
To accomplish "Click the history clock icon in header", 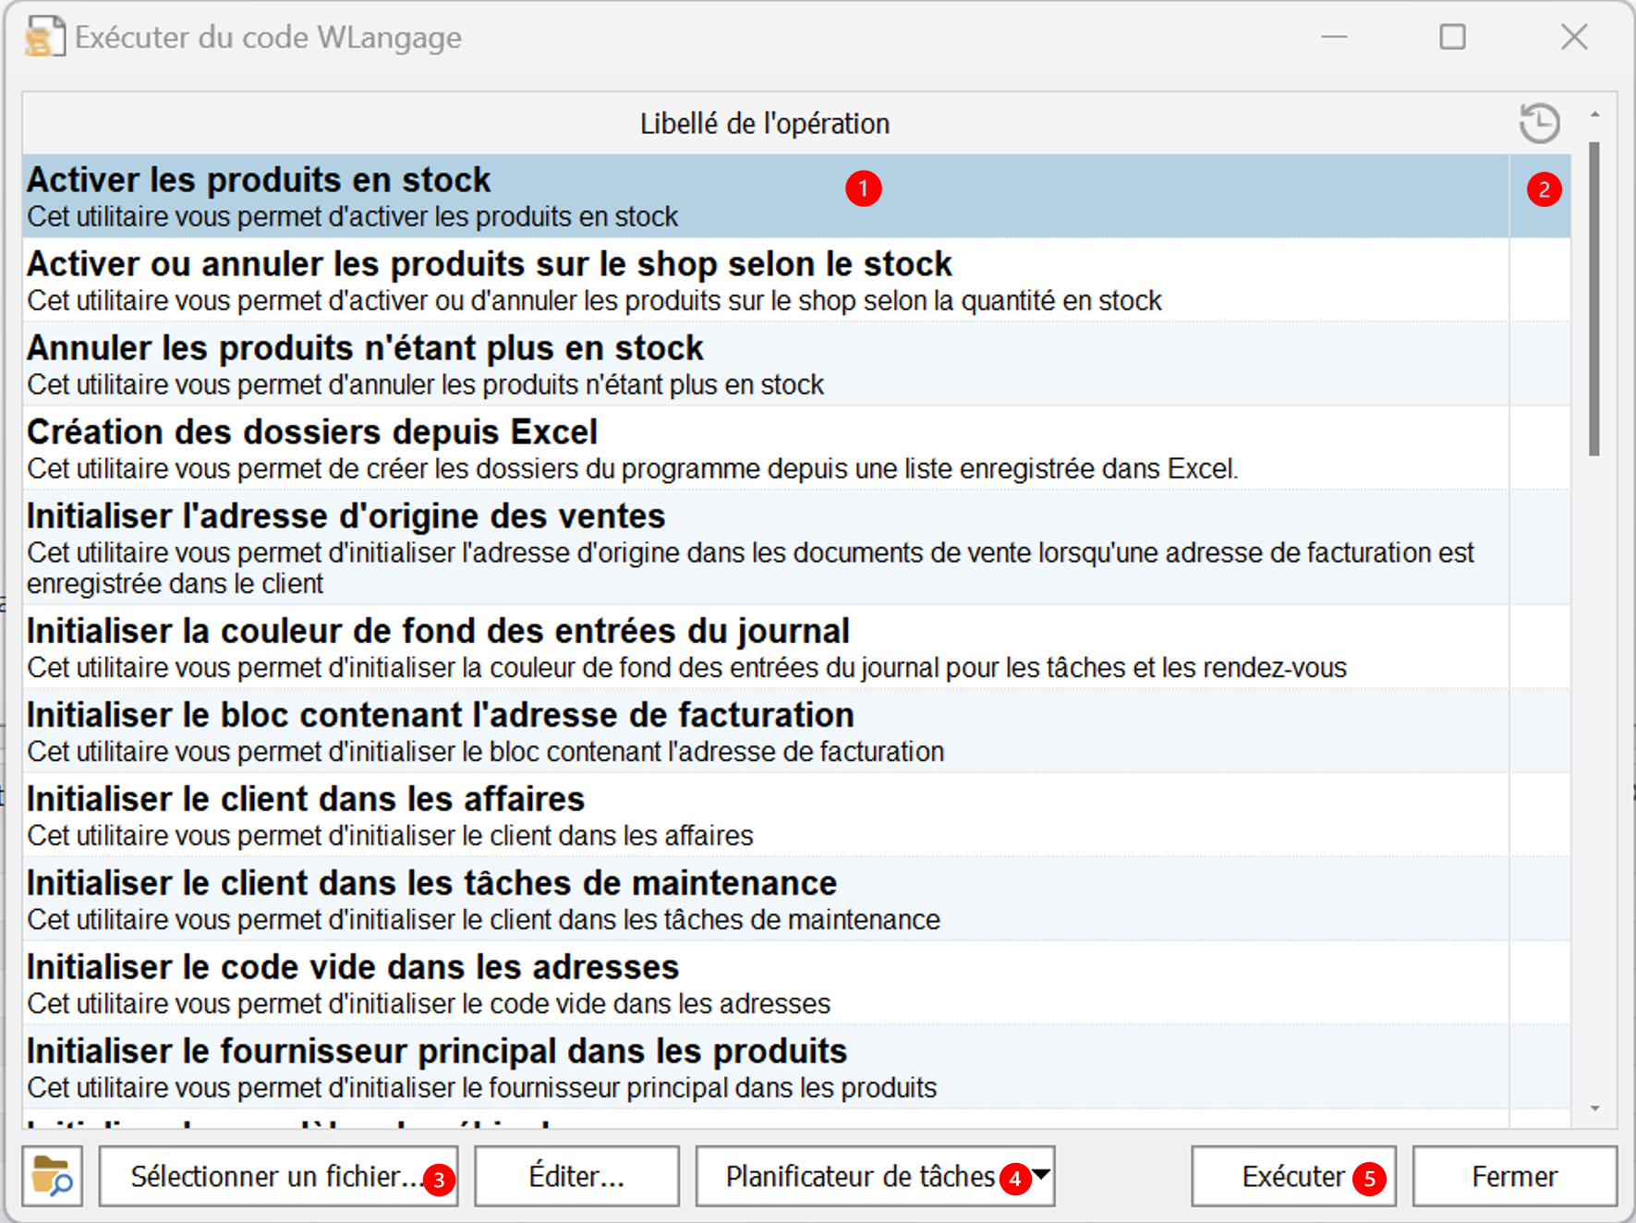I will (1539, 123).
